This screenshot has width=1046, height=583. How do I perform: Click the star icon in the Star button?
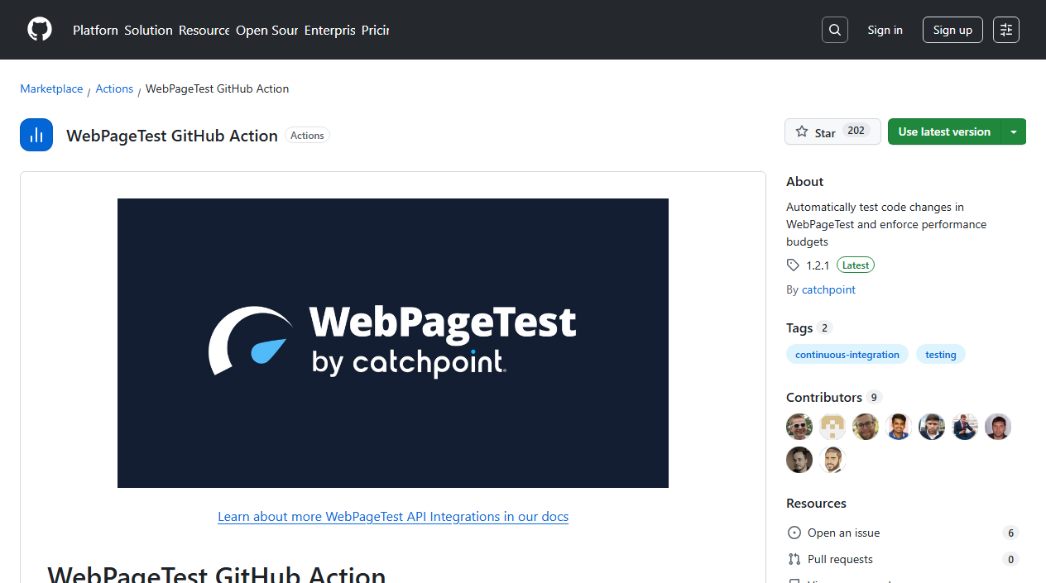802,131
